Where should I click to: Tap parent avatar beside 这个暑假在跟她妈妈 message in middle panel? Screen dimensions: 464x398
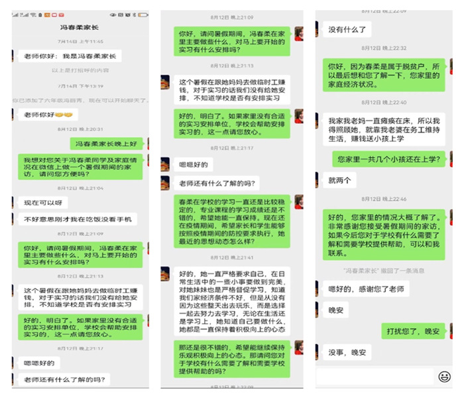coord(165,82)
